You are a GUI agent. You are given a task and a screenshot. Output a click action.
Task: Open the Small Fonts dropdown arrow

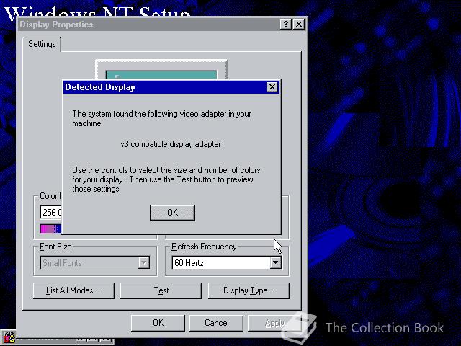point(144,262)
